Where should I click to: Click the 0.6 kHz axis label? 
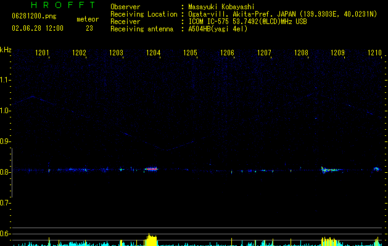(x=5, y=234)
